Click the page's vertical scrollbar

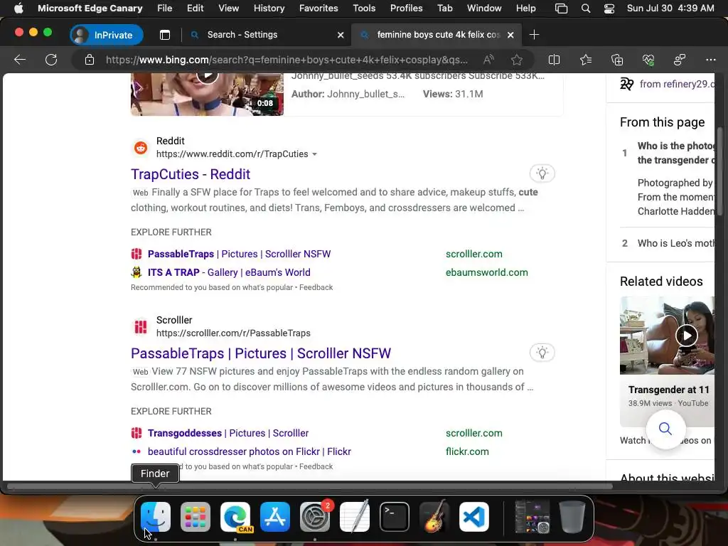(x=719, y=171)
